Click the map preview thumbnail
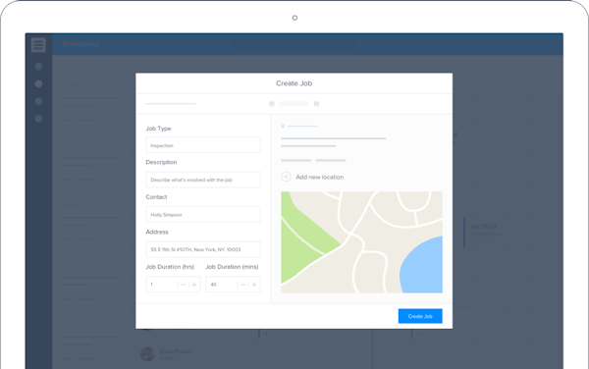Image resolution: width=589 pixels, height=369 pixels. click(361, 242)
